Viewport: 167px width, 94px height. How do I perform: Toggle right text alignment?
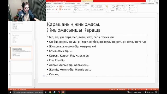(x=64, y=9)
